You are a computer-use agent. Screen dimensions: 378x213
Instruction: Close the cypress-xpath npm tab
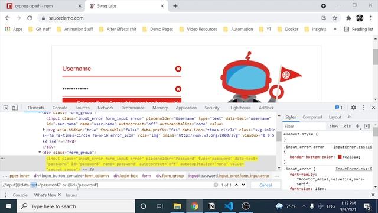point(80,6)
